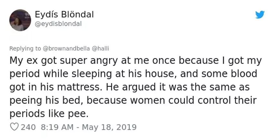Image resolution: width=274 pixels, height=140 pixels.
Task: Open Eydís Blöndal's profile picture
Action: 20,20
